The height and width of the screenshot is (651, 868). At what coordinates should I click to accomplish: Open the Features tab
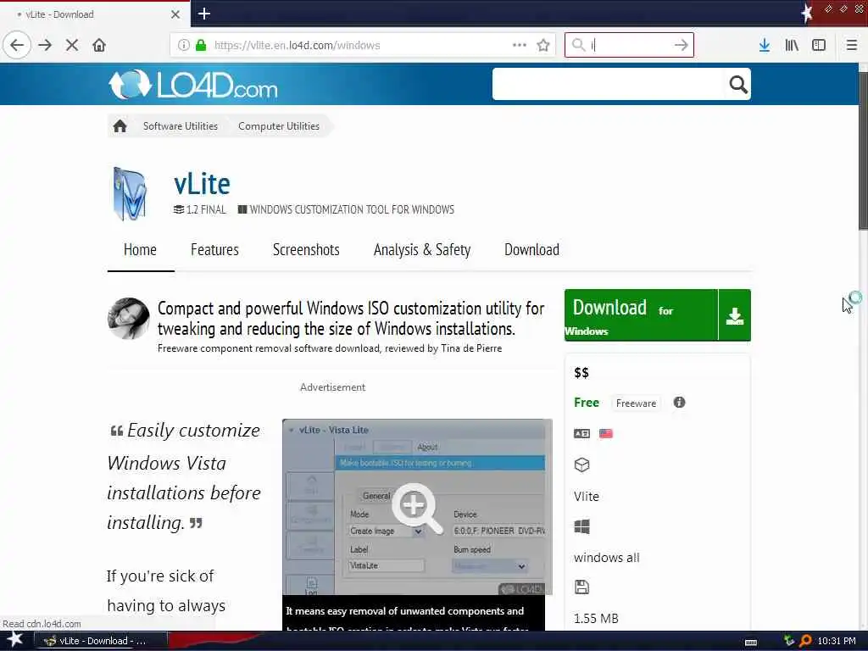[x=214, y=250]
